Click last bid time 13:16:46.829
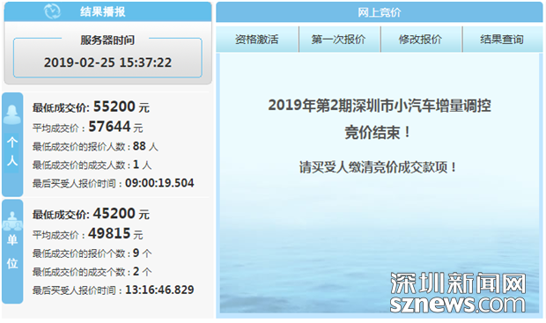Image resolution: width=546 pixels, height=323 pixels. click(159, 290)
